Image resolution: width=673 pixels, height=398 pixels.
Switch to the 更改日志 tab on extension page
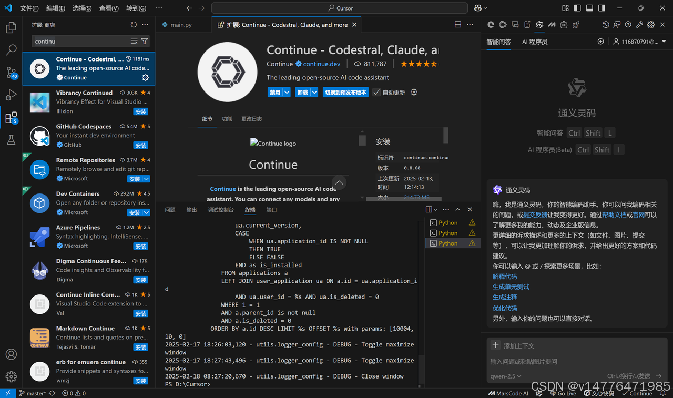tap(251, 119)
